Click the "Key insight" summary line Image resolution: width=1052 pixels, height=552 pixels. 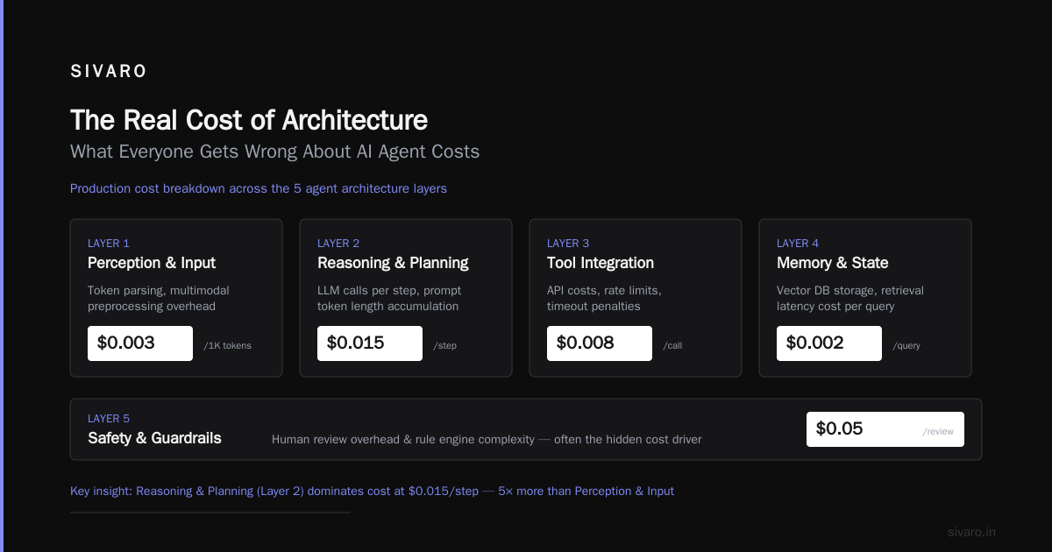point(372,492)
